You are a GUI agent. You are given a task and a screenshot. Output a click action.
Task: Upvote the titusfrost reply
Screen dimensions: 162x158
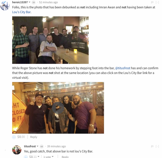point(26,157)
